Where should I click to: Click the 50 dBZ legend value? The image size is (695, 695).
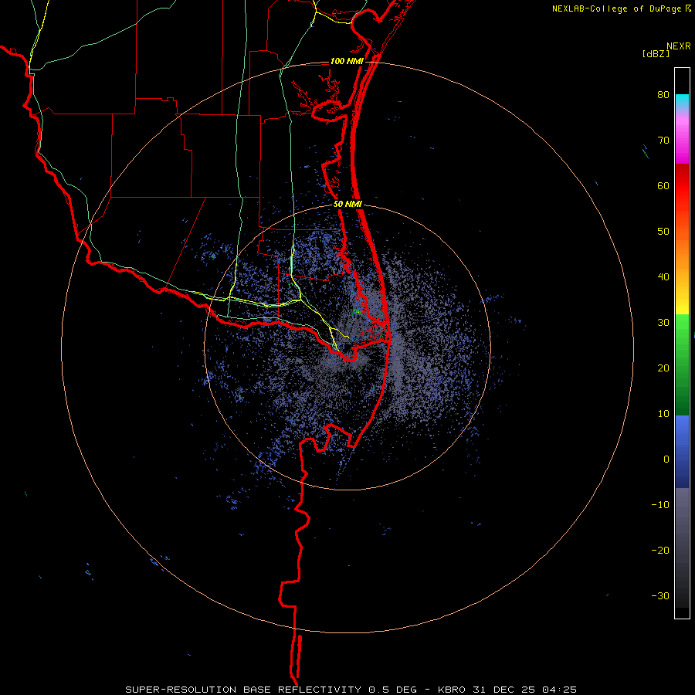coord(663,232)
